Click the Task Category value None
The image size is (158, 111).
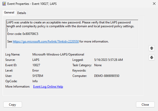98,65
